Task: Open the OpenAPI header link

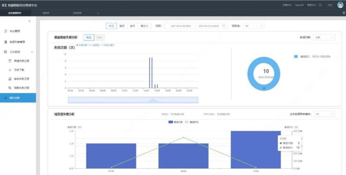Action: pos(299,5)
